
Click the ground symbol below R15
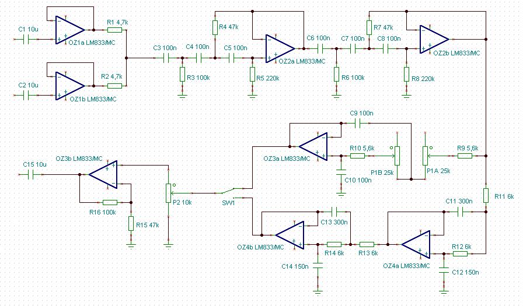[x=131, y=246]
